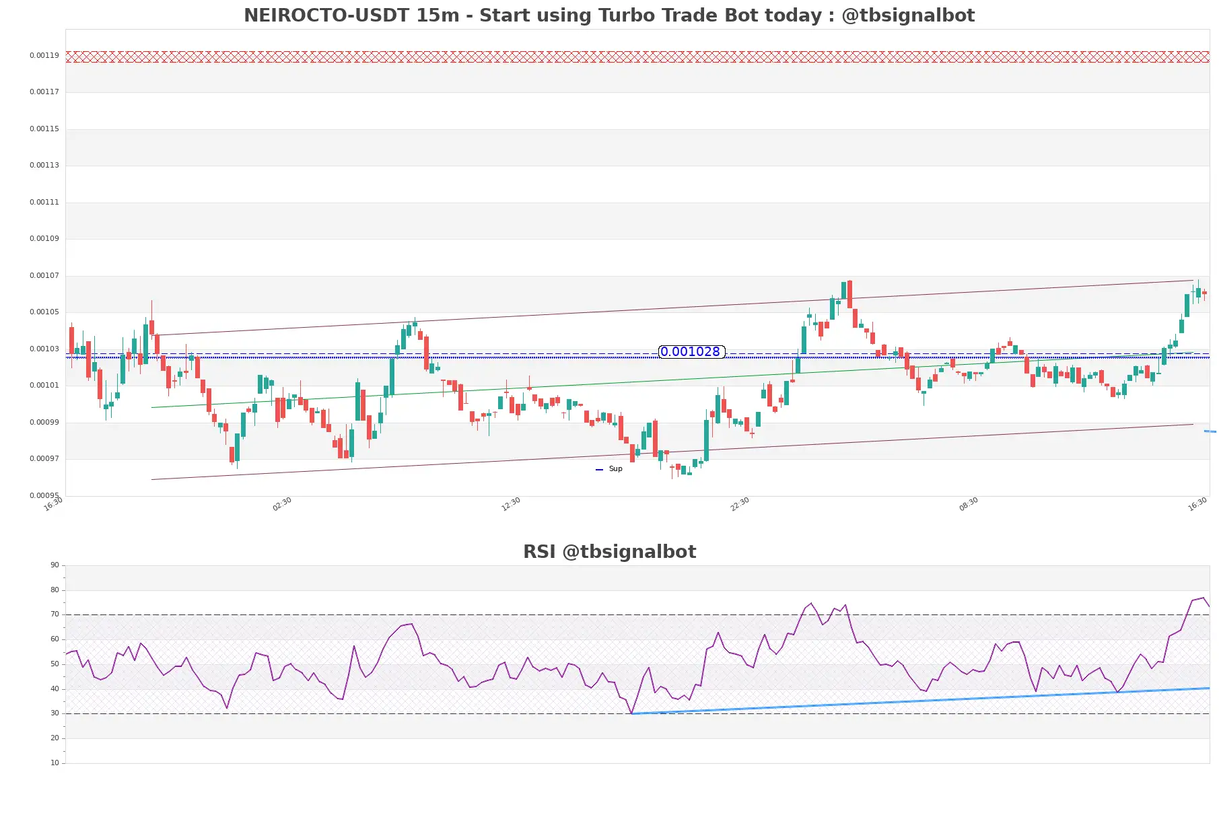Image resolution: width=1219 pixels, height=813 pixels.
Task: Click the 0.00097 price axis label
Action: (44, 459)
